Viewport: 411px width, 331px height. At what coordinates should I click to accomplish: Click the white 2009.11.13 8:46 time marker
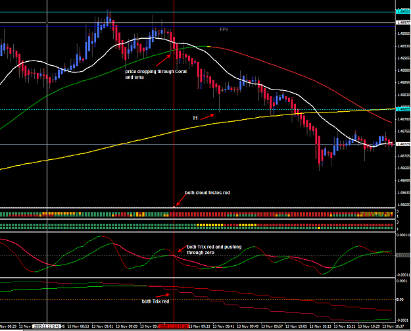tap(47, 326)
